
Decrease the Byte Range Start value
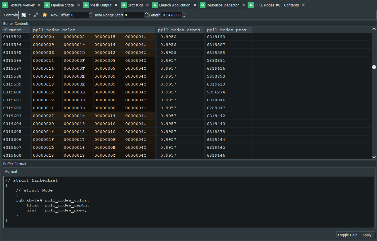(x=147, y=17)
